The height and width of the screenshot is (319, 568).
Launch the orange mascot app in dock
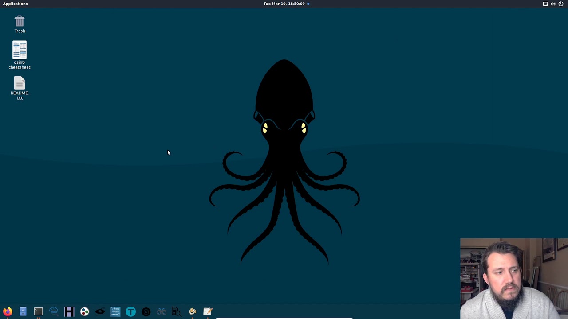[x=192, y=311]
